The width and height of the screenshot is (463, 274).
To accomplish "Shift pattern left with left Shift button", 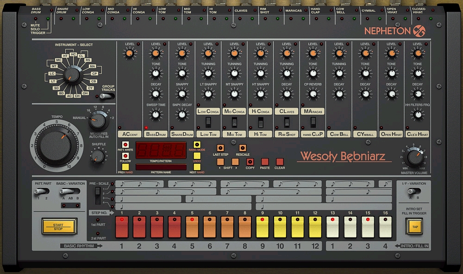I will (220, 161).
